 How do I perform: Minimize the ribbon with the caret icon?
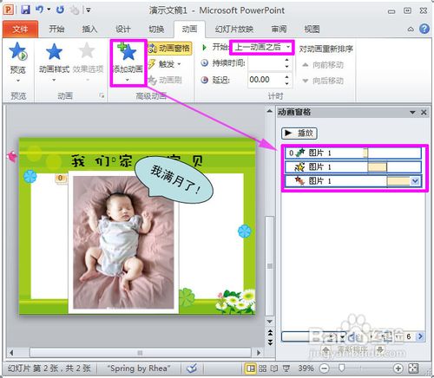pyautogui.click(x=411, y=29)
